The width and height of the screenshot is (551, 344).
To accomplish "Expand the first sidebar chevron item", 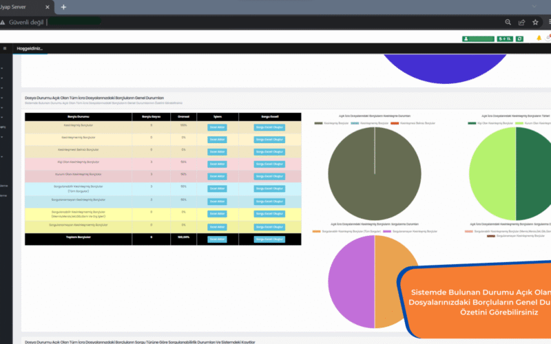I will tap(3, 68).
